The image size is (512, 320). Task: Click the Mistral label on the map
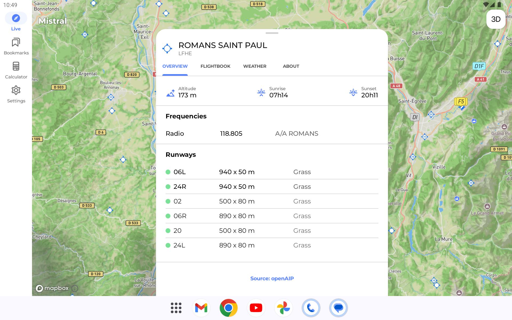click(x=53, y=21)
